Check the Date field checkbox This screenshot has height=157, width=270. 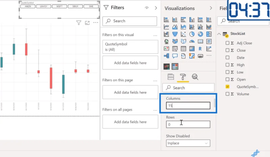click(x=227, y=57)
